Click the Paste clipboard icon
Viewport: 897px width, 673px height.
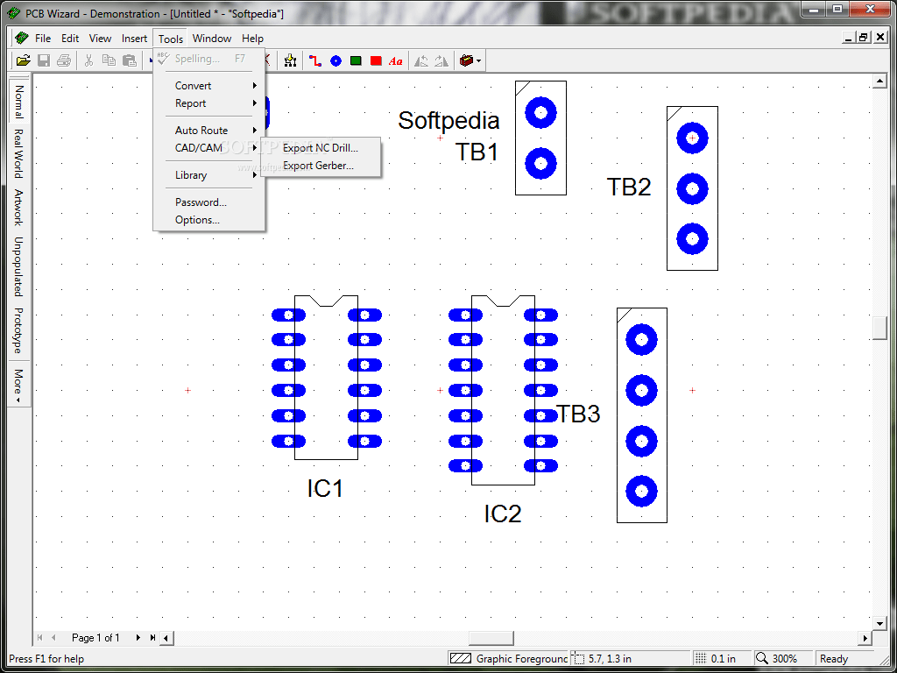coord(130,60)
